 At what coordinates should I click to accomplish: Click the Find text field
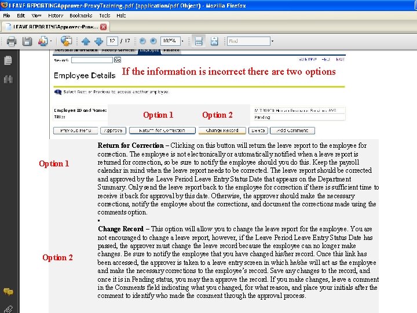pos(248,41)
